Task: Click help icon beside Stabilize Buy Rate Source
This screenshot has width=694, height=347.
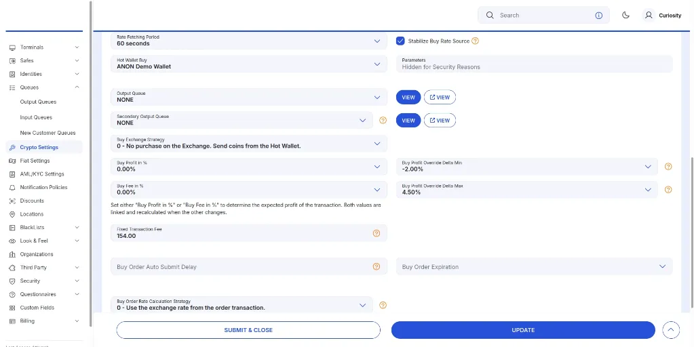Action: point(475,41)
